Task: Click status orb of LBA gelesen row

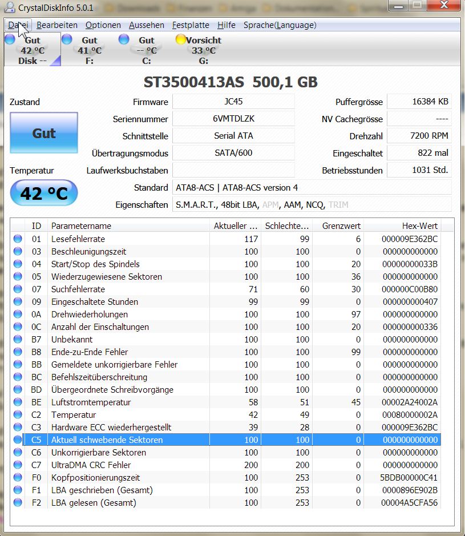Action: click(18, 502)
